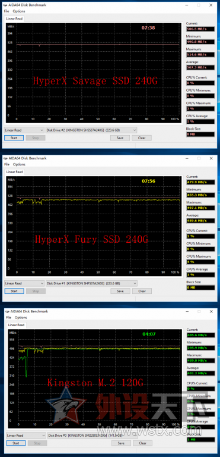Clear graph in the Disk Drive #1 window

[142, 291]
